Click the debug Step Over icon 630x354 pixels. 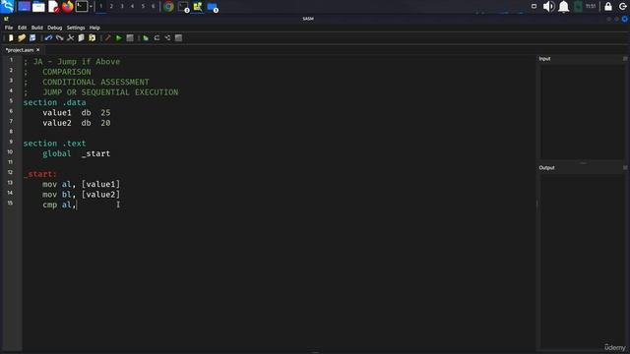[157, 38]
